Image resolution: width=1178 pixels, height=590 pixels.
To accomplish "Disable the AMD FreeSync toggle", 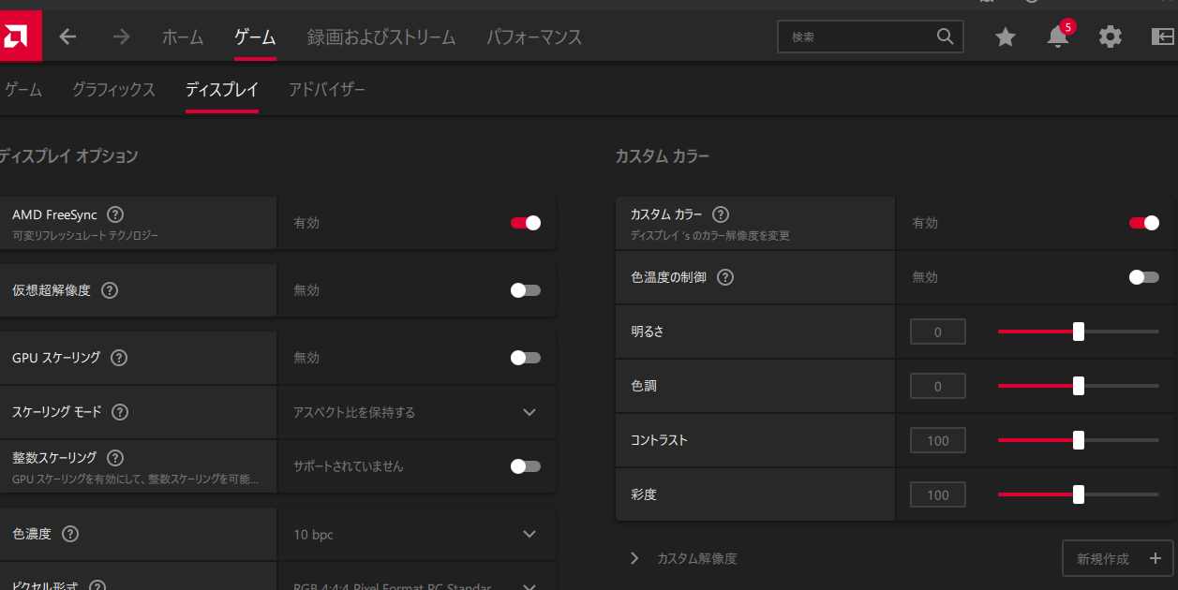I will (526, 223).
